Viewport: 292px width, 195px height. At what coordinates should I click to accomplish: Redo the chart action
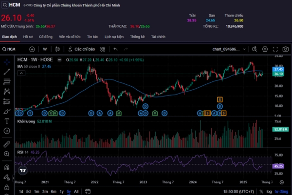point(126,49)
